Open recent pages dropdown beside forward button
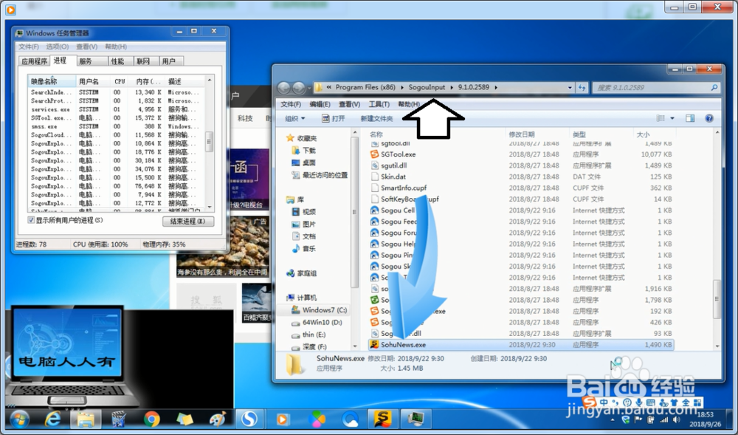 (310, 88)
